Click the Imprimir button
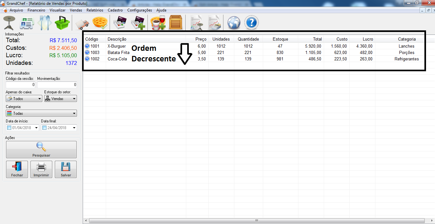435x224 pixels. pyautogui.click(x=41, y=169)
